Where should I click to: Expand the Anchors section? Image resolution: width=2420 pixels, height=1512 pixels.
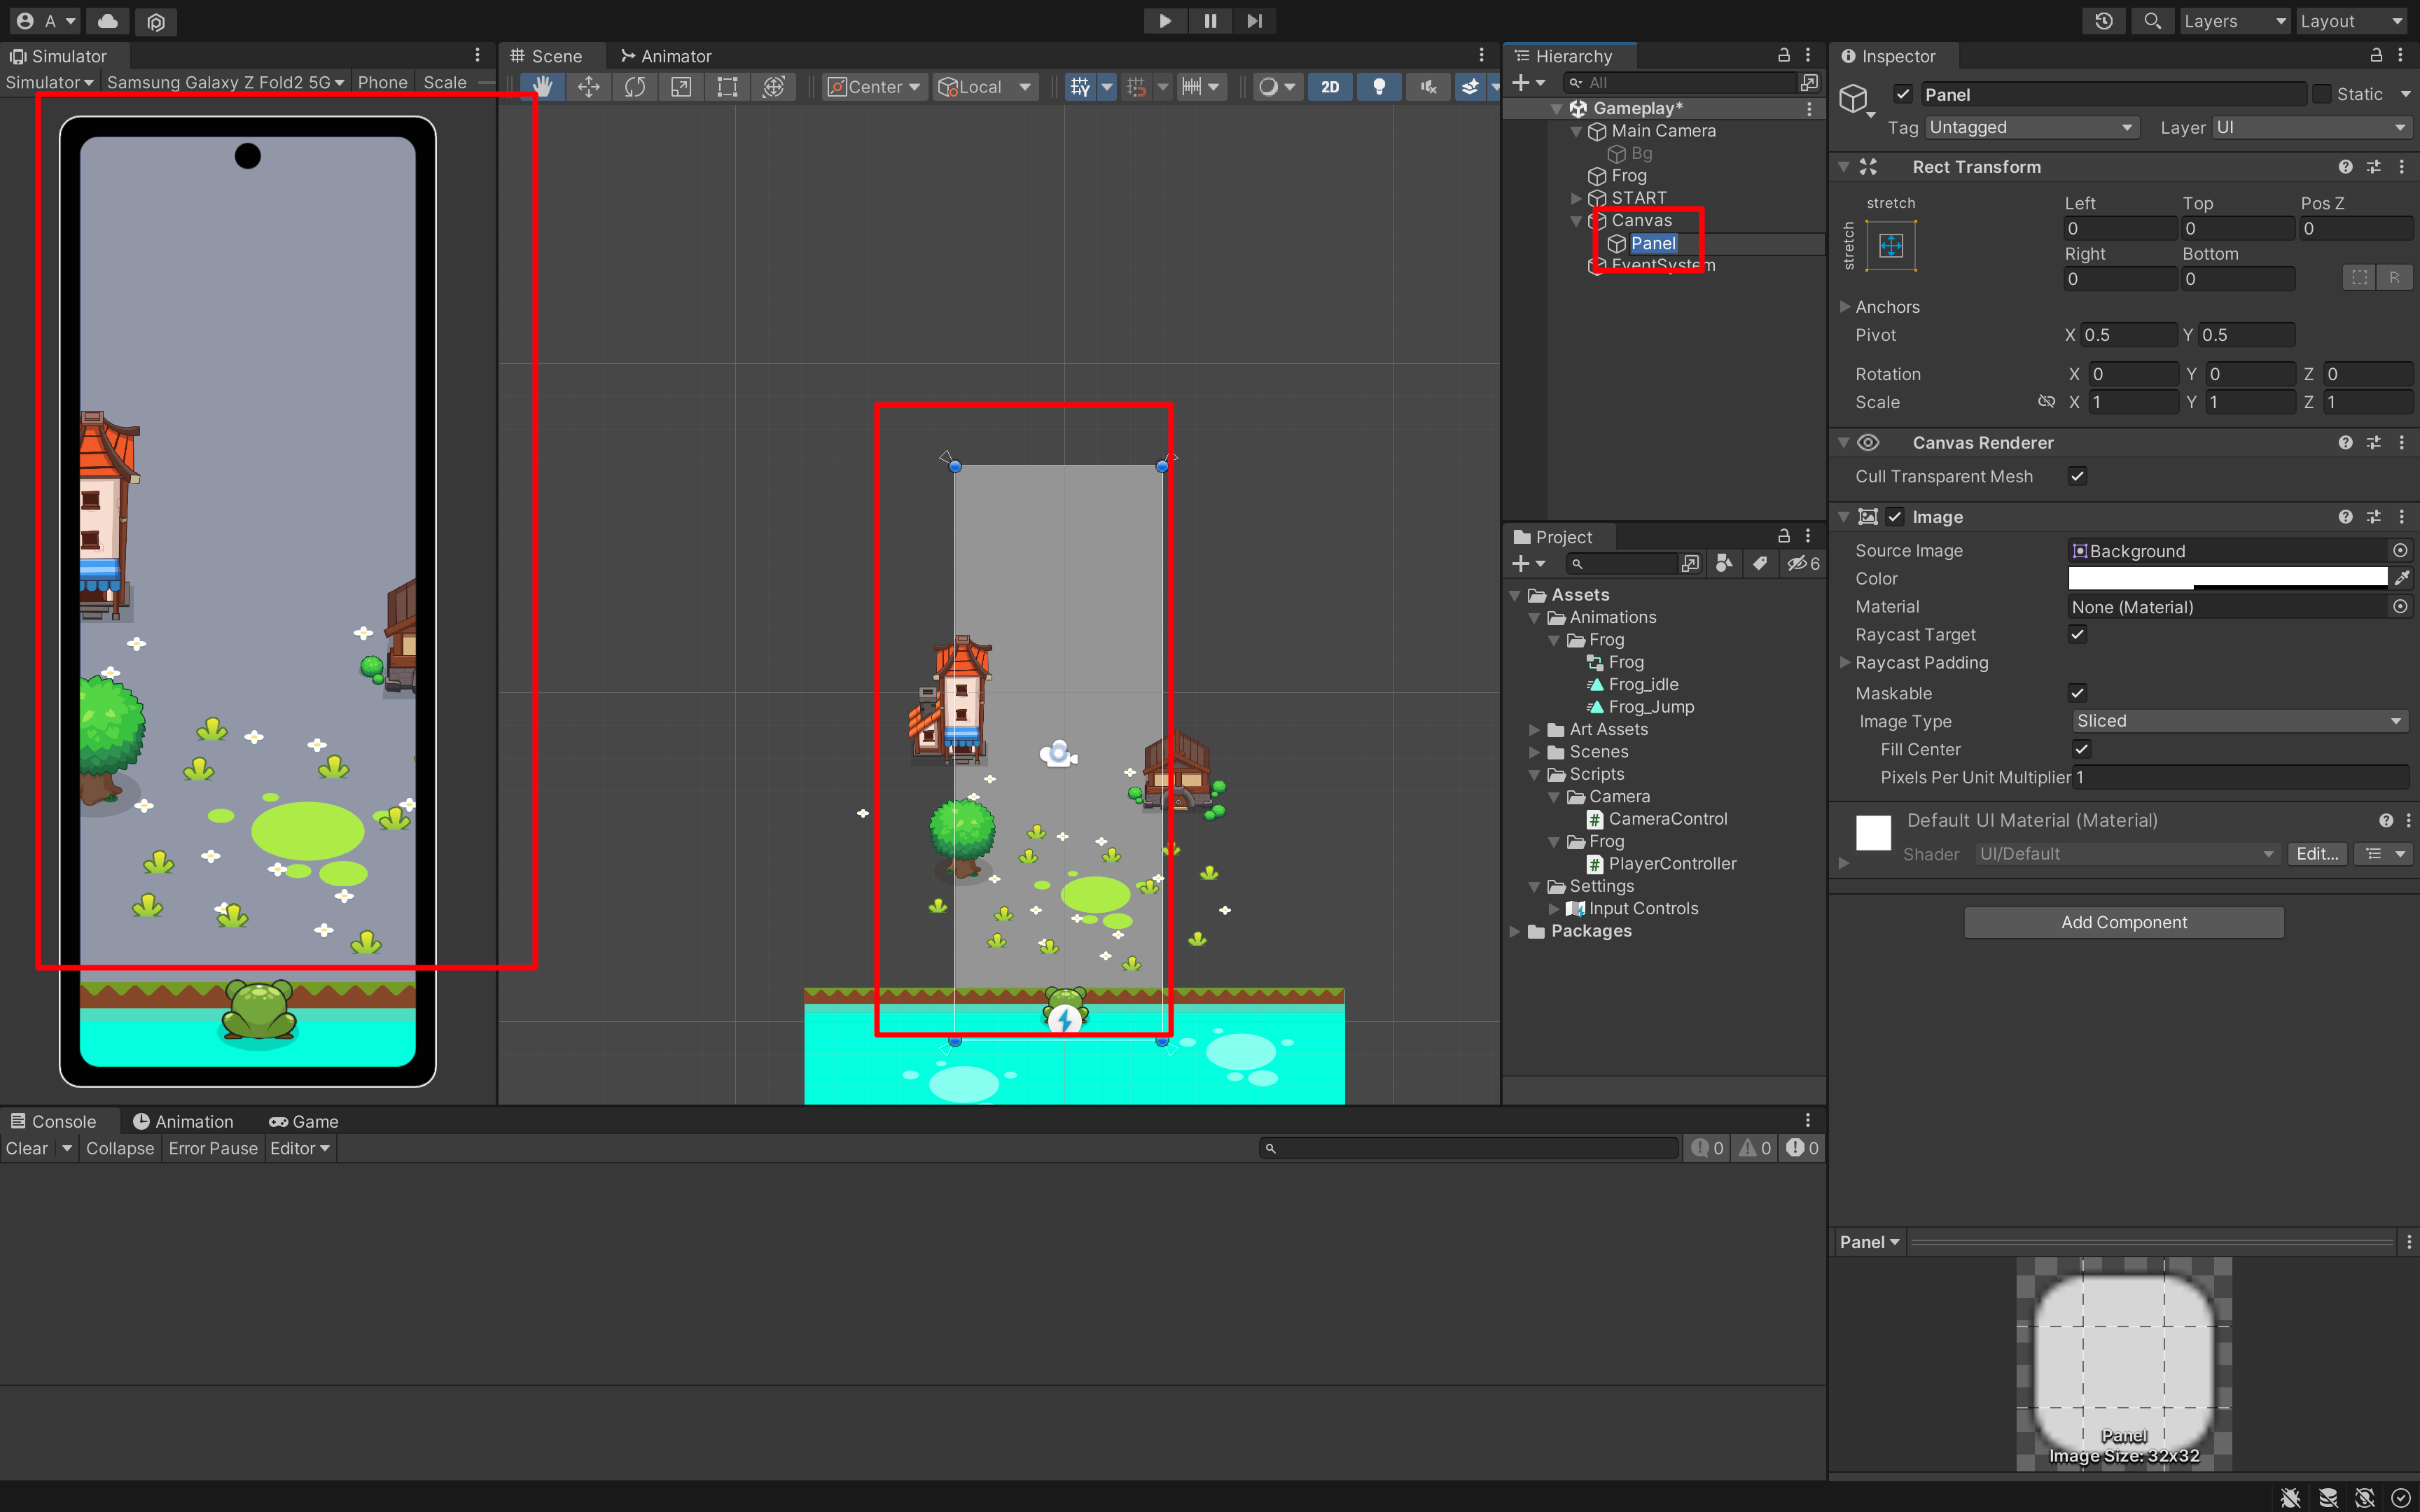pyautogui.click(x=1845, y=307)
